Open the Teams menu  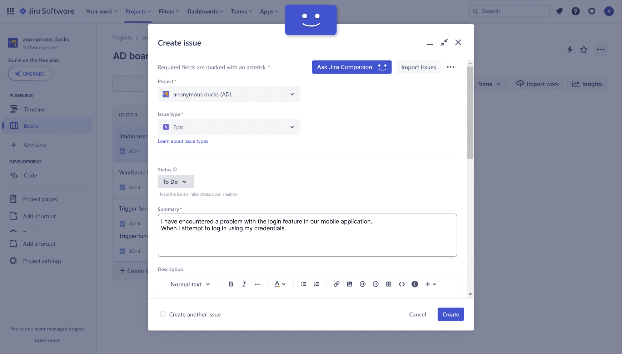(x=242, y=11)
